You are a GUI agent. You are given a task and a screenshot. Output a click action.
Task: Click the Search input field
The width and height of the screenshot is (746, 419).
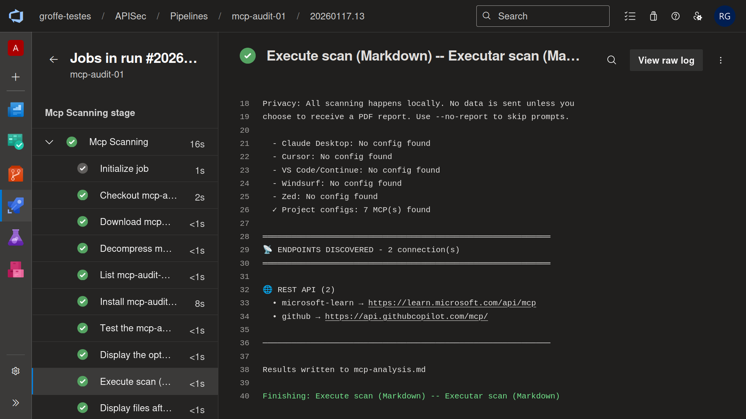point(543,16)
